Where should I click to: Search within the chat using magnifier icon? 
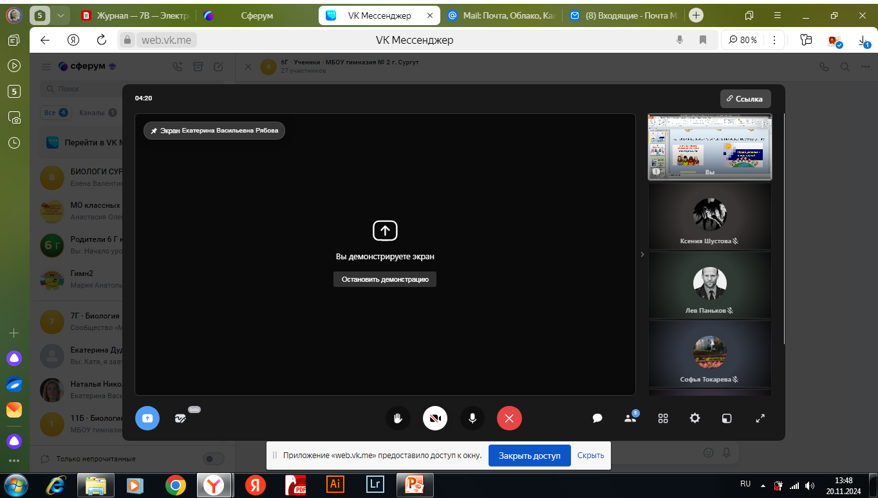coord(845,66)
